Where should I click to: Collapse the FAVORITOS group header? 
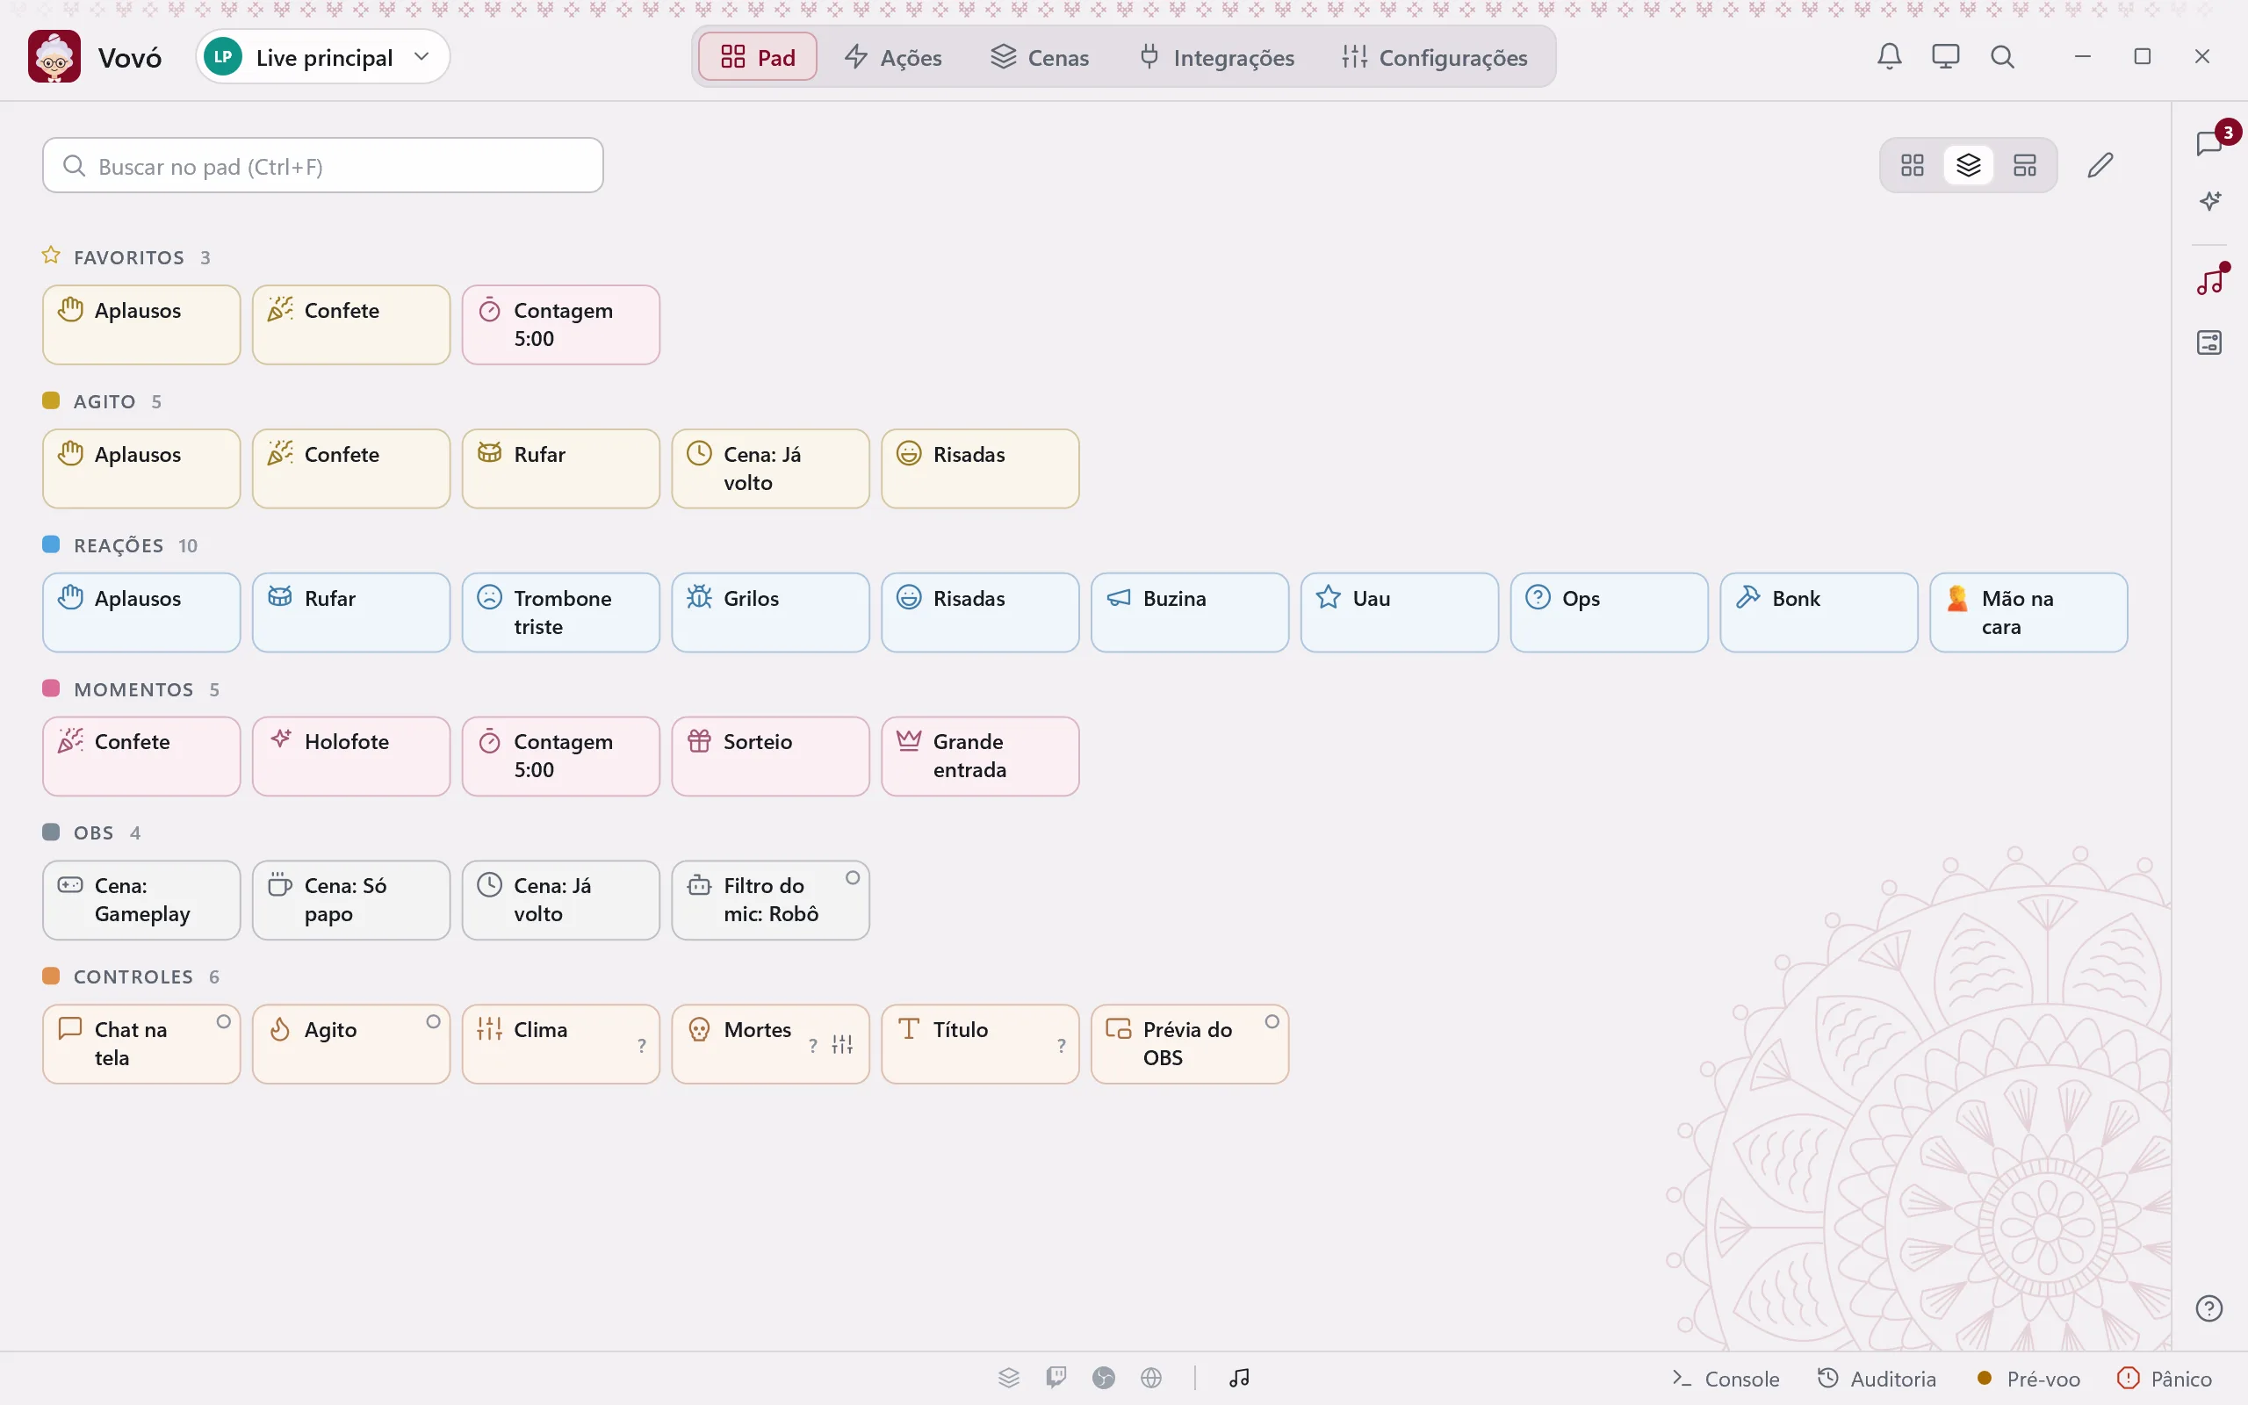coord(126,257)
